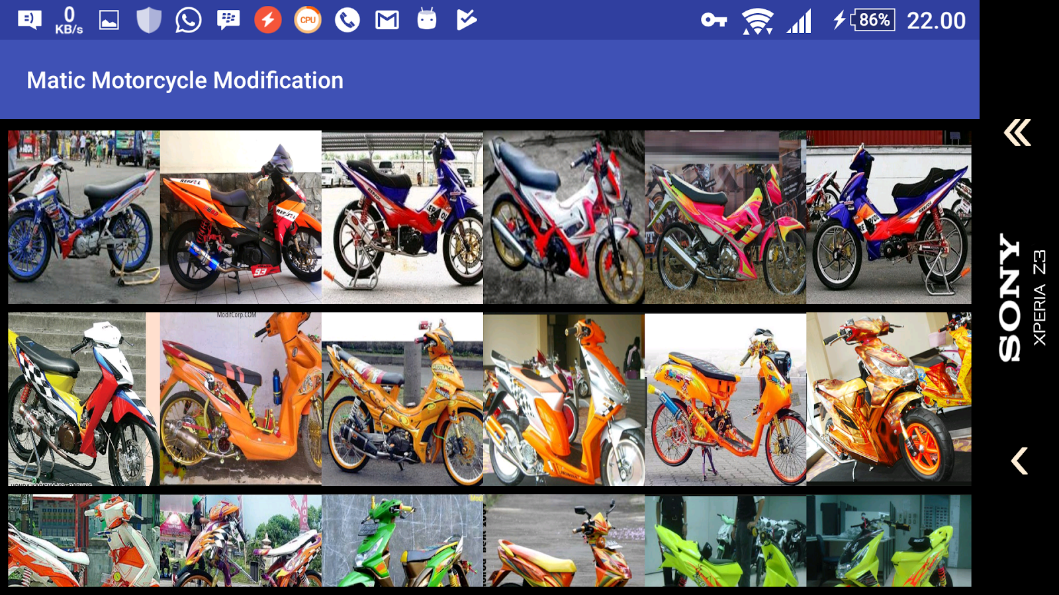Open the blue Repsol motorcycle thumbnail with parked cars
Screen dimensions: 1059x595
[x=402, y=217]
